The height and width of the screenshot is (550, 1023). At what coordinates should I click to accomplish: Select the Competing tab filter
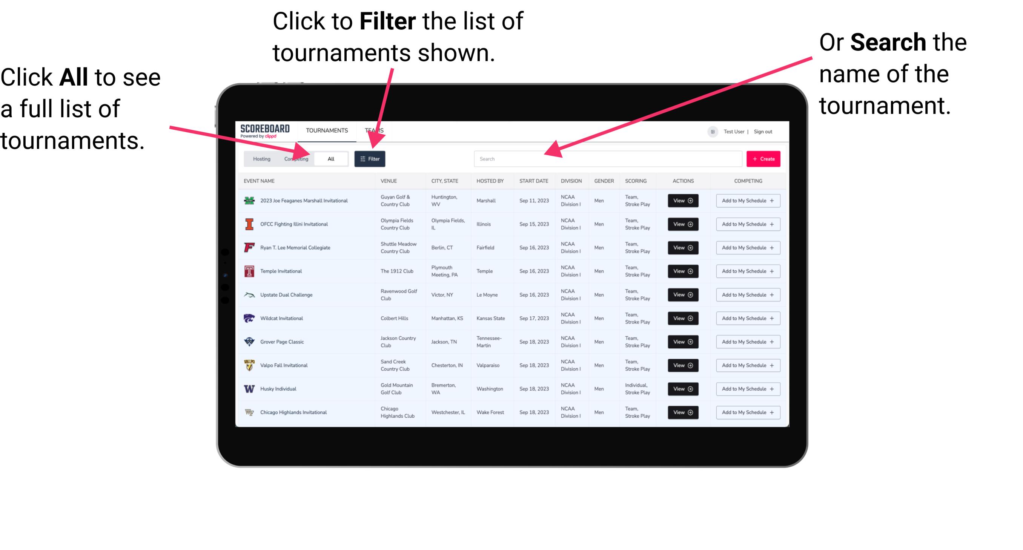tap(295, 158)
